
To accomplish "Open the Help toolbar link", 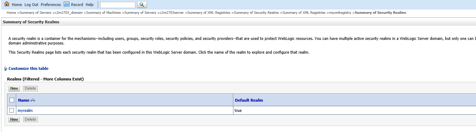I will 90,5.
